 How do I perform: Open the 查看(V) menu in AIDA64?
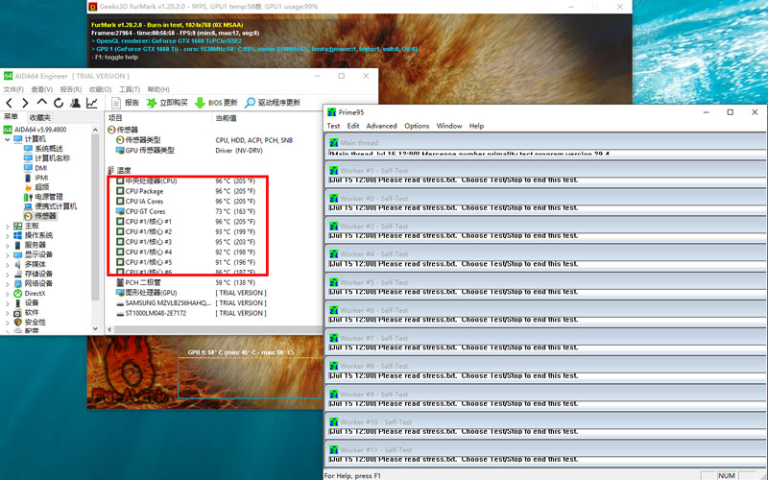point(41,89)
